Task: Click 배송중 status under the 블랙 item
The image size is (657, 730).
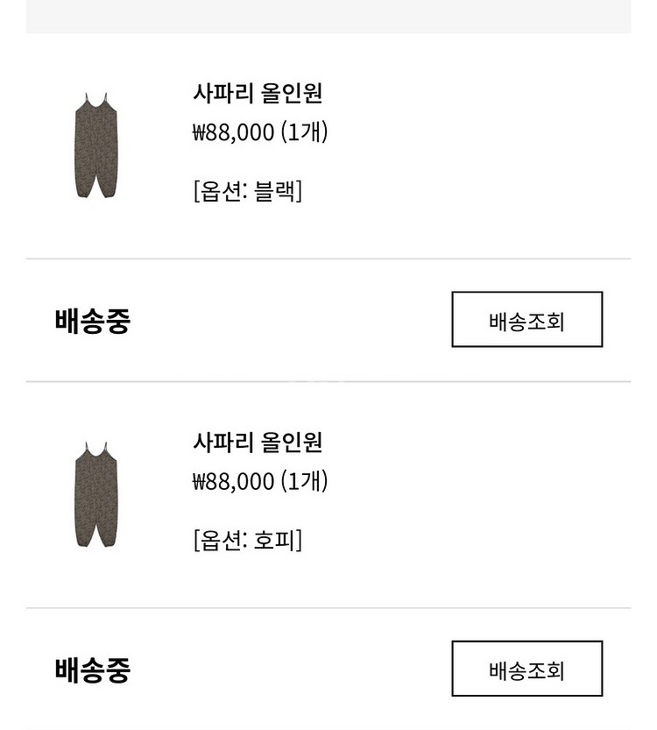Action: [92, 321]
